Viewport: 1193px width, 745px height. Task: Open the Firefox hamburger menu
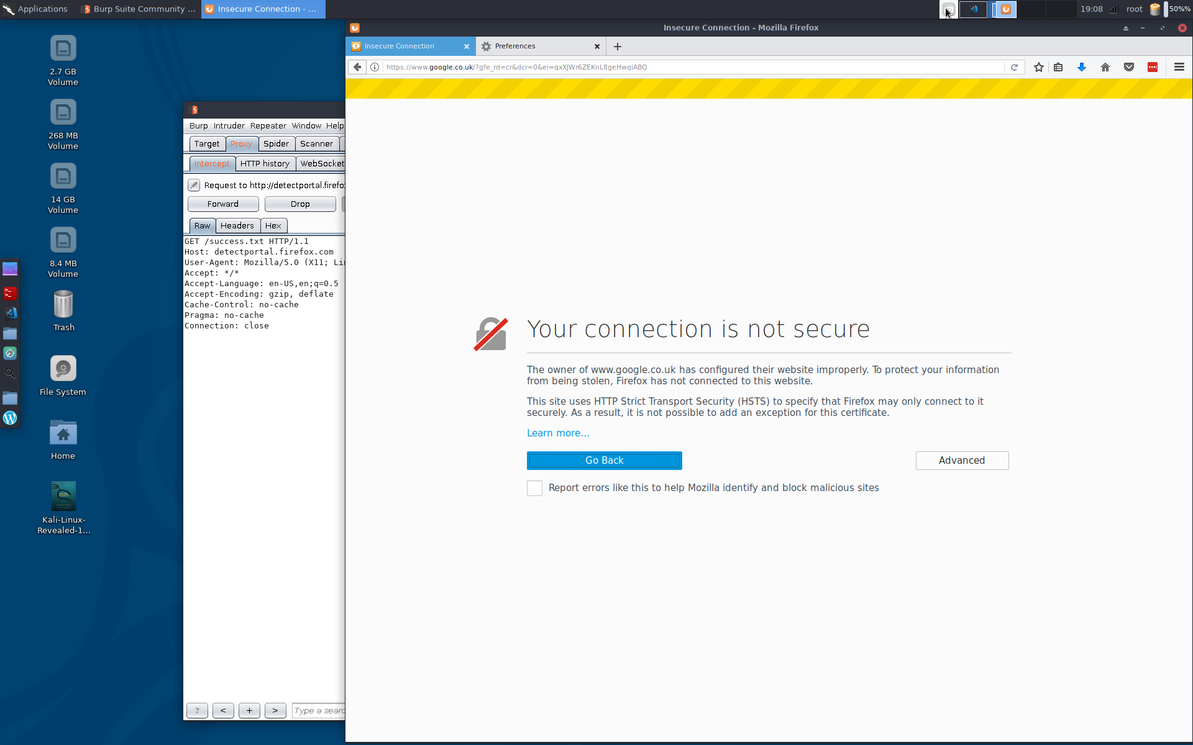[1179, 67]
